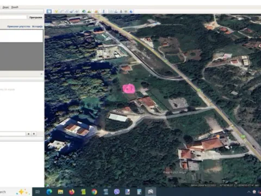The width and height of the screenshot is (261, 196).
Task: Click the blue globe toolbar icon
Action: click(131, 11)
